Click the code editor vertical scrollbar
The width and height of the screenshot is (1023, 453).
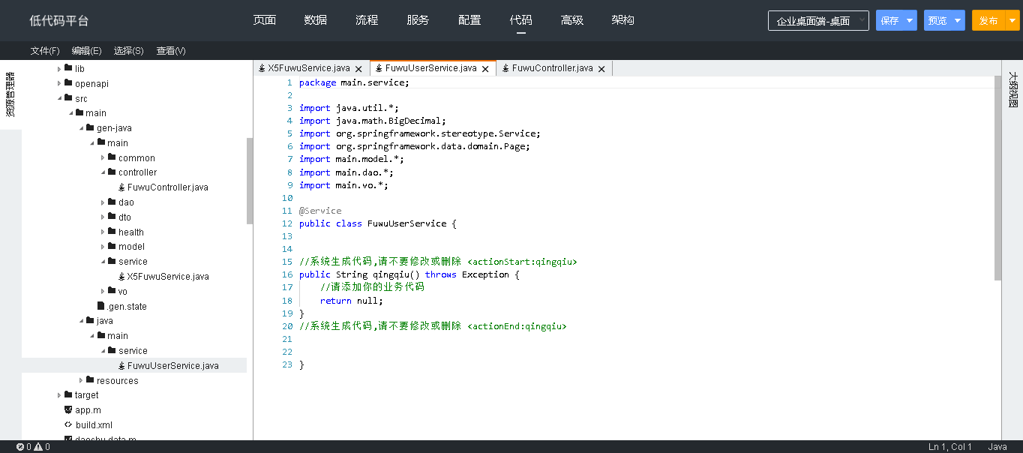[997, 180]
